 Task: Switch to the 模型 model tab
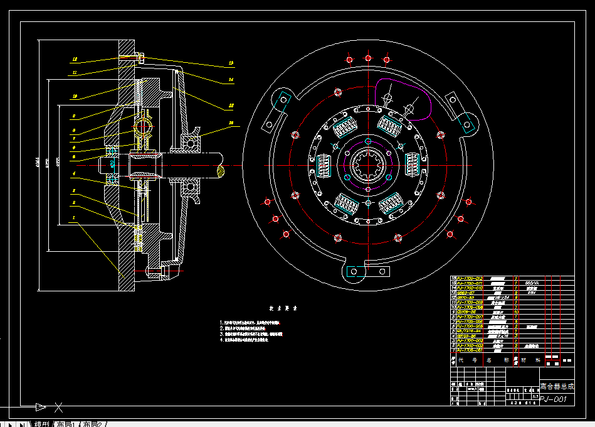pyautogui.click(x=42, y=424)
